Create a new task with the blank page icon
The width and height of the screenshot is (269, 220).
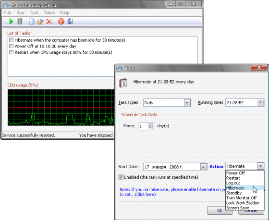click(32, 22)
